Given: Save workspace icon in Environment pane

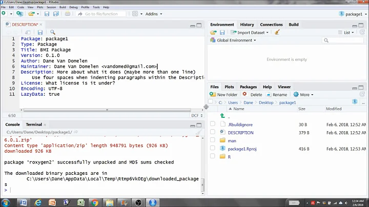Looking at the screenshot, I should [222, 32].
